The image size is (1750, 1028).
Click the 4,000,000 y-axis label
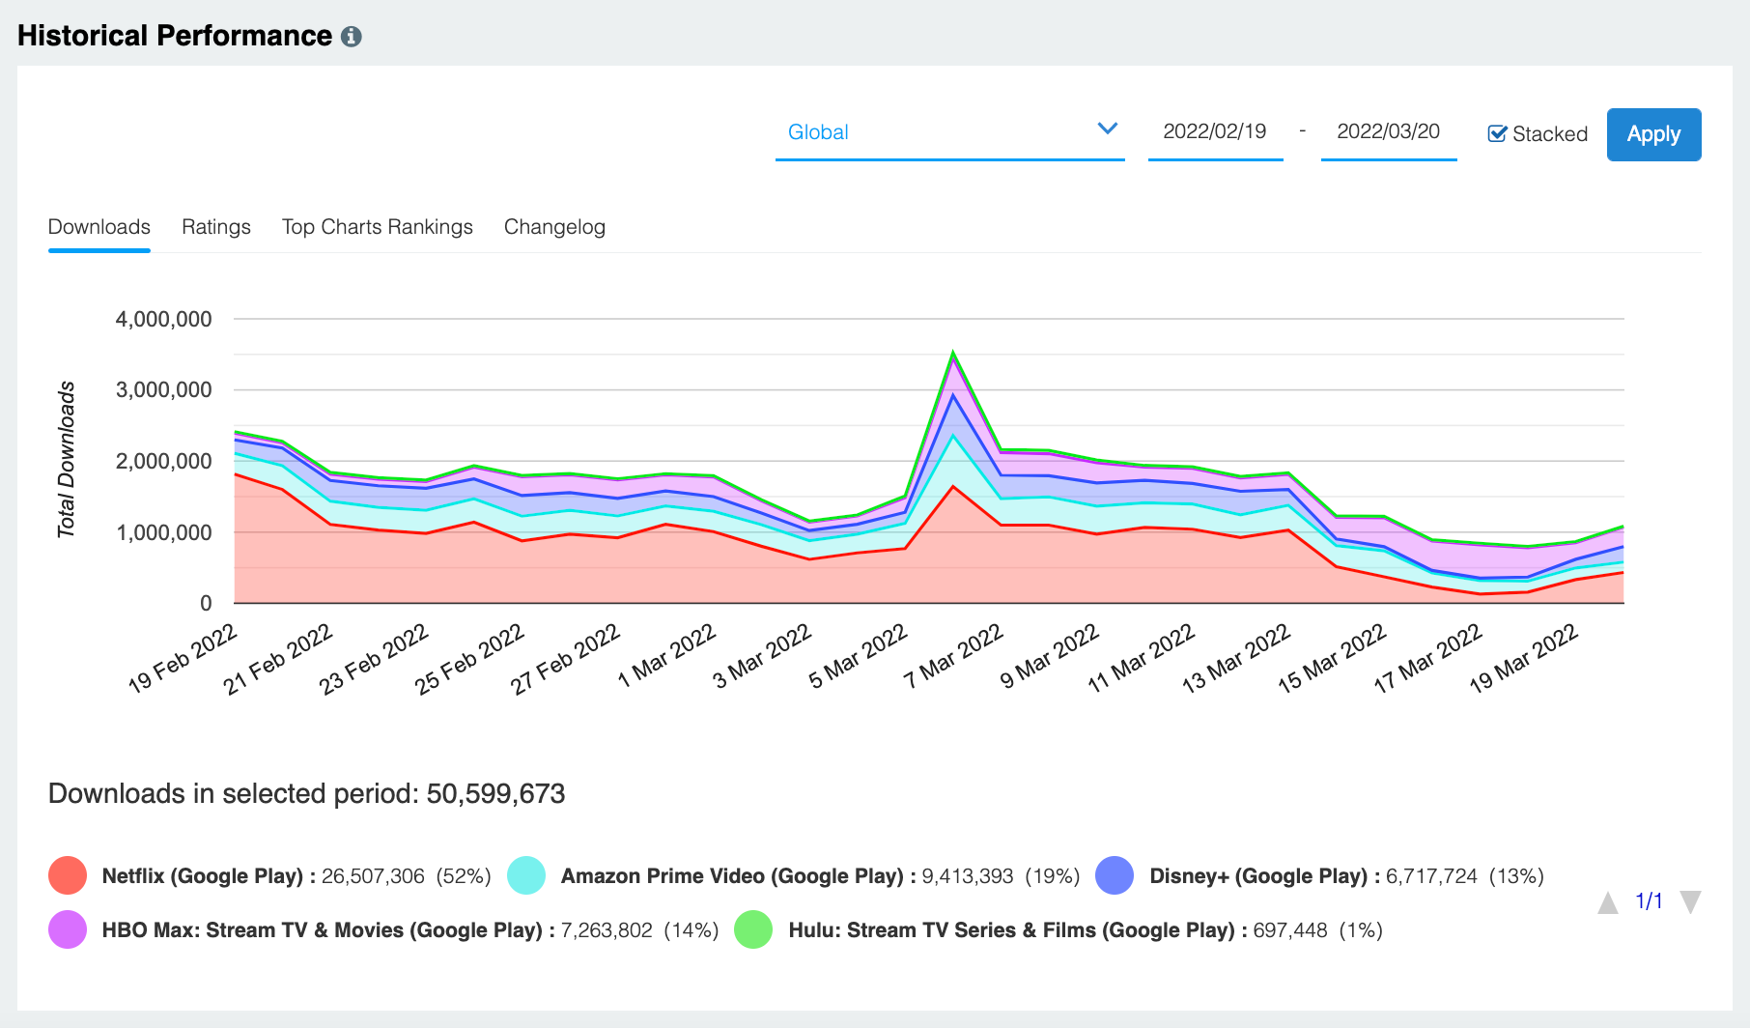coord(164,319)
